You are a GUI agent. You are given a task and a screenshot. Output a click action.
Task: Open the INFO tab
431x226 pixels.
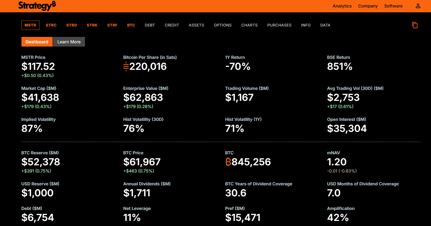[306, 25]
